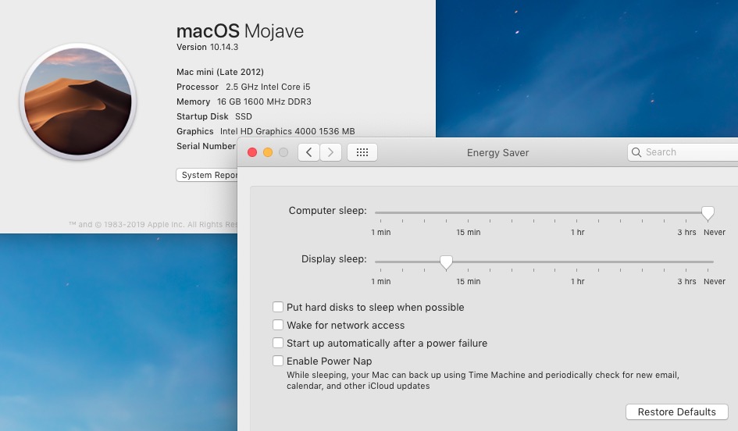Image resolution: width=738 pixels, height=431 pixels.
Task: Click the Energy Saver window title
Action: (498, 152)
